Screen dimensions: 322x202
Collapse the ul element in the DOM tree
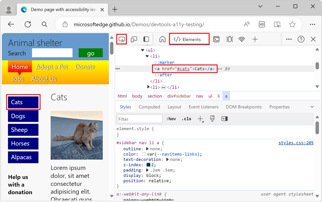point(143,50)
